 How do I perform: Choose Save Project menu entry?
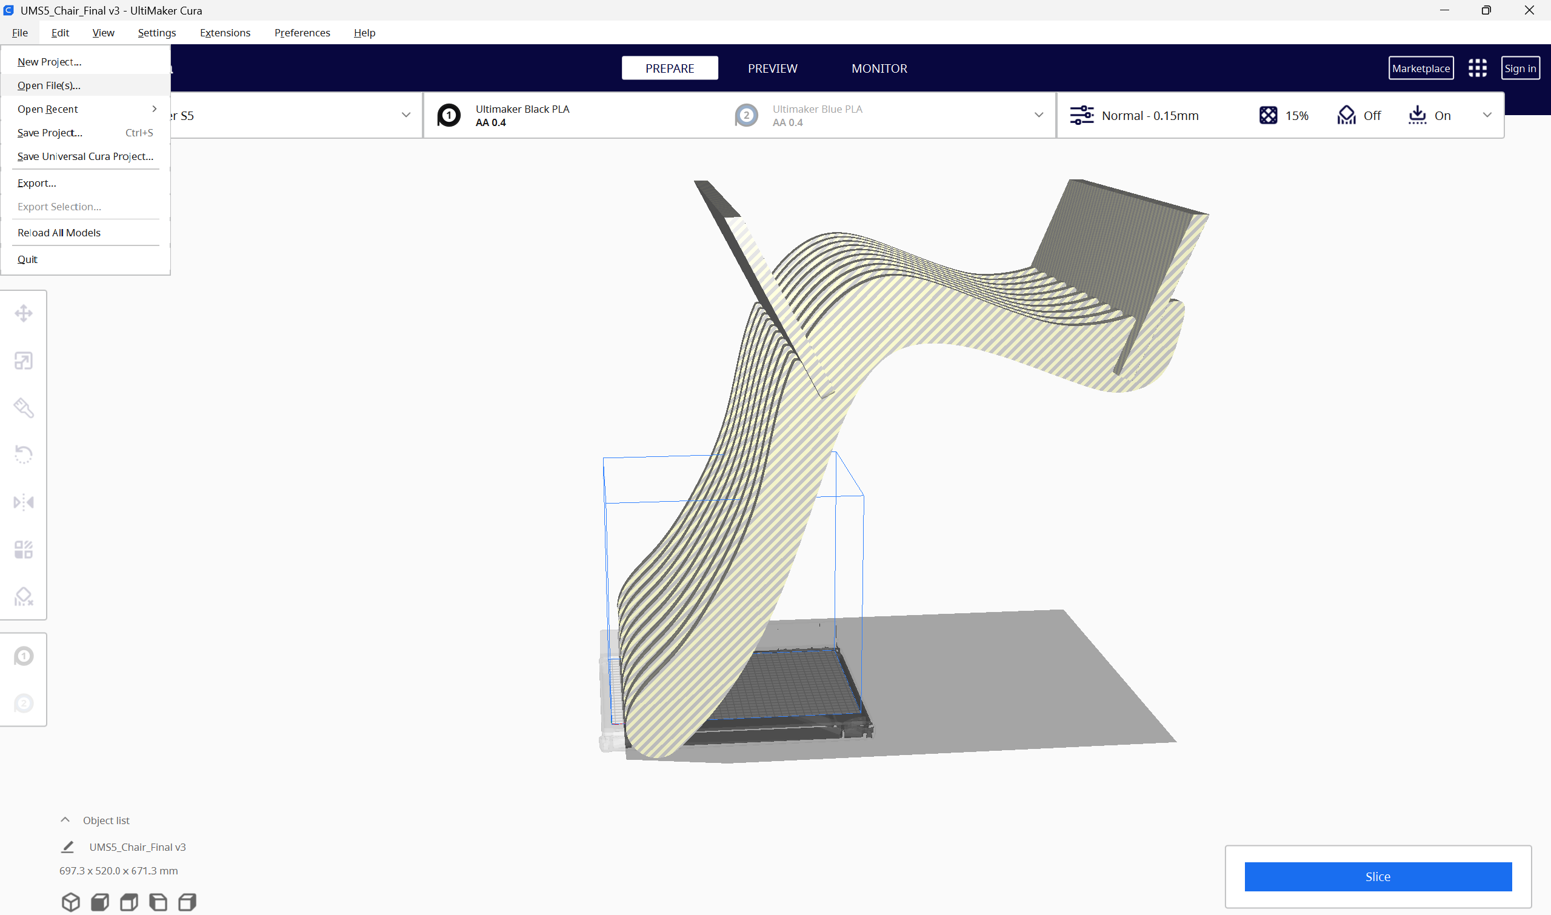click(x=85, y=133)
